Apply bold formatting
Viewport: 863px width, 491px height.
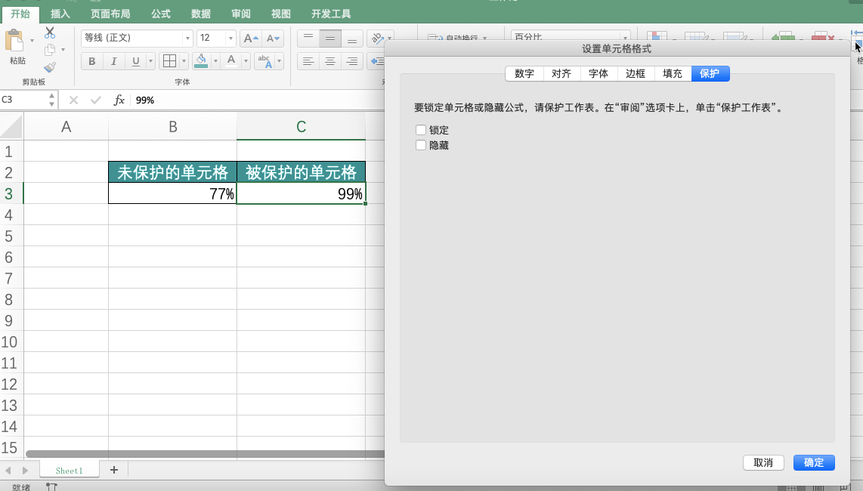pos(92,61)
